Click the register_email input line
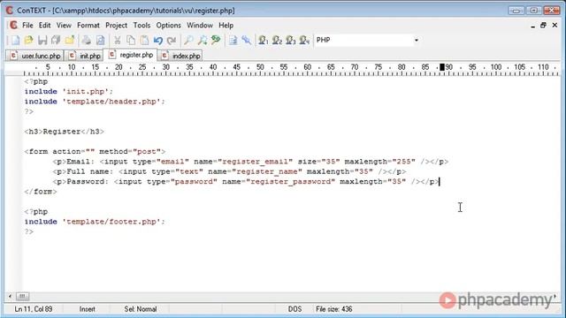 click(250, 162)
